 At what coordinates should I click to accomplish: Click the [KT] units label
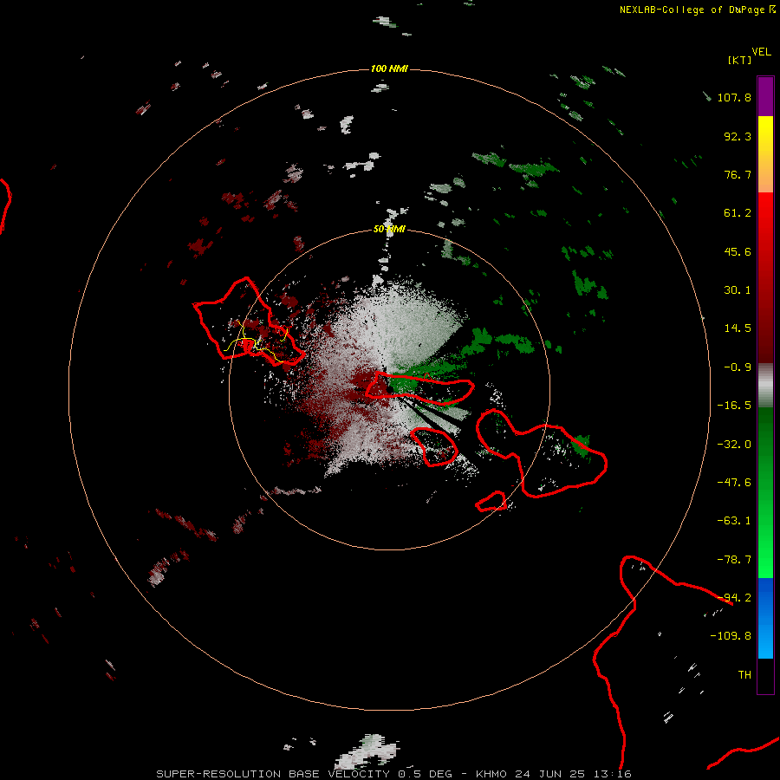pyautogui.click(x=740, y=60)
